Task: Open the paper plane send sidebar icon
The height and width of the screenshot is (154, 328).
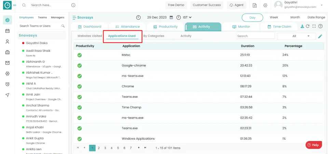Action: pos(7,95)
